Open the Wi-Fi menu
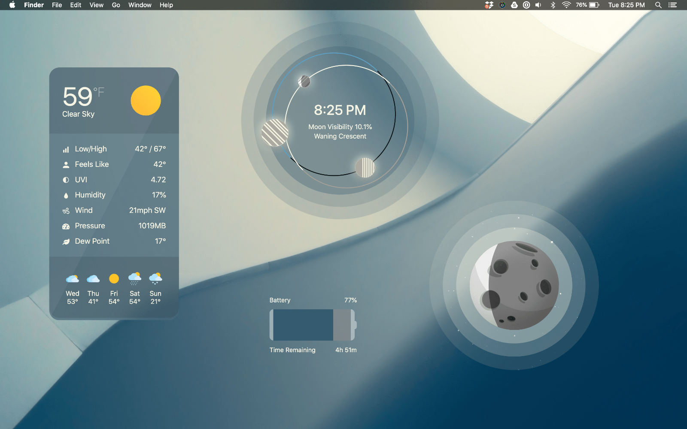The height and width of the screenshot is (429, 687). (566, 5)
